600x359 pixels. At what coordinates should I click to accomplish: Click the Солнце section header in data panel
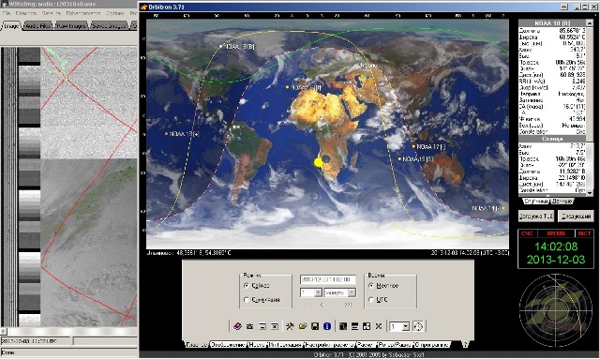[x=552, y=139]
